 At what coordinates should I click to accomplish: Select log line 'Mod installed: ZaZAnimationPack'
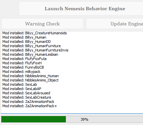[x=28, y=102]
